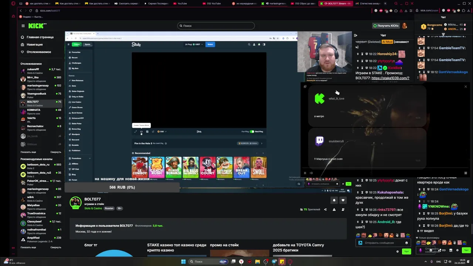Click the microphone icon in system tray
The height and width of the screenshot is (266, 473).
pyautogui.click(x=431, y=262)
